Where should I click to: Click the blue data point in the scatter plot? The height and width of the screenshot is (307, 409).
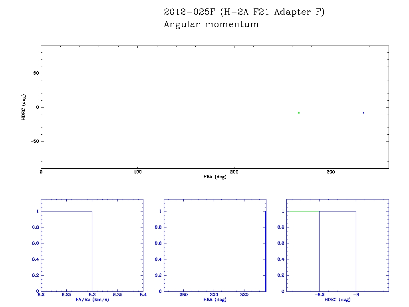coord(363,113)
